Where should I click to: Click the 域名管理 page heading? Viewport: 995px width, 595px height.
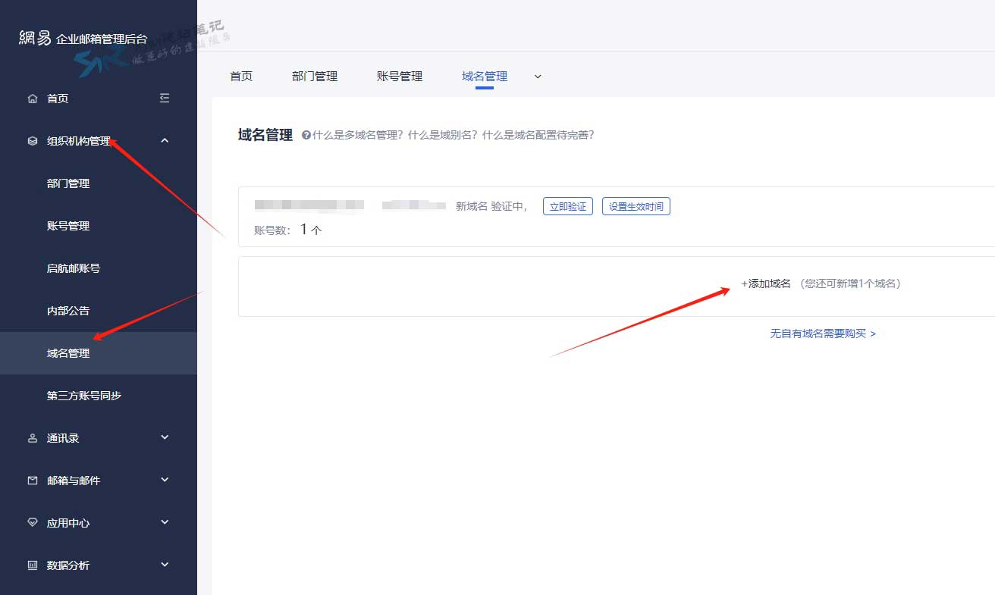(265, 135)
